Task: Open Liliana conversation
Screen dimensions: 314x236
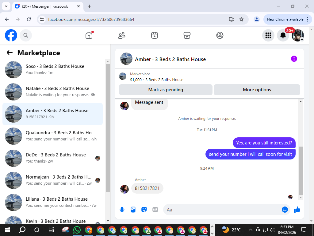Action: (53, 202)
